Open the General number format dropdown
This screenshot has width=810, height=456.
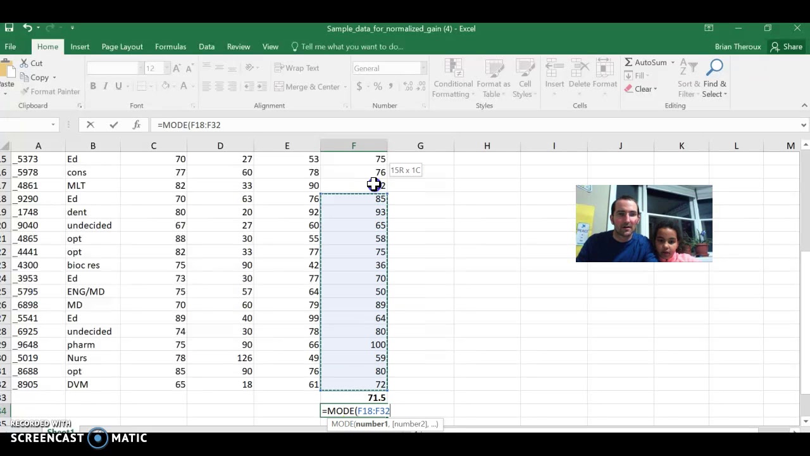(x=423, y=68)
